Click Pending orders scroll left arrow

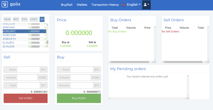click(x=109, y=98)
